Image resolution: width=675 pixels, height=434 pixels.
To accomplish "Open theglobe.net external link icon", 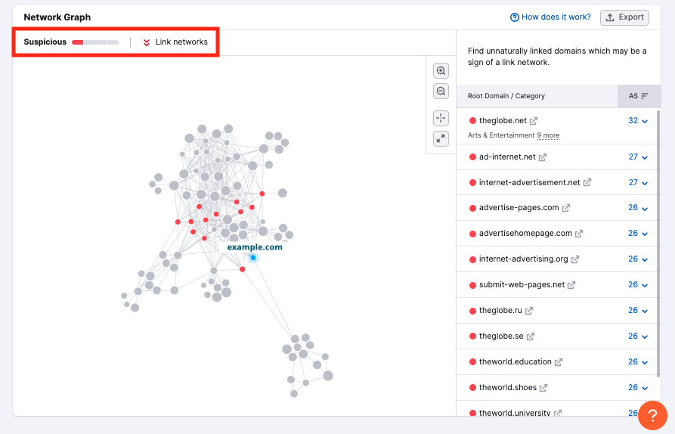I will pos(534,121).
